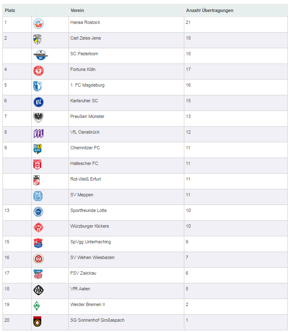Click the Hallescher FC red badge
The height and width of the screenshot is (332, 289).
pos(37,165)
